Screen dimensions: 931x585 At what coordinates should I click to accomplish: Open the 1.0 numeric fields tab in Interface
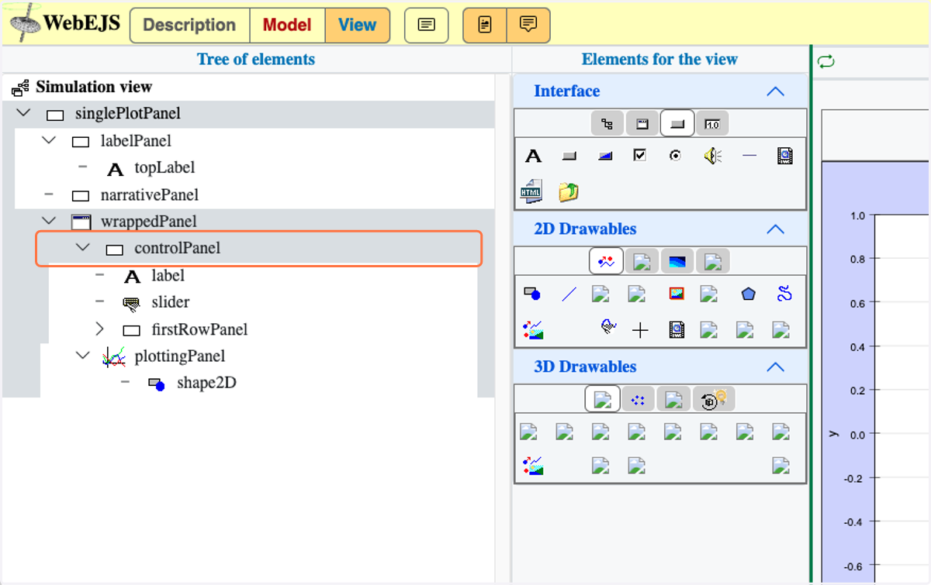(712, 124)
